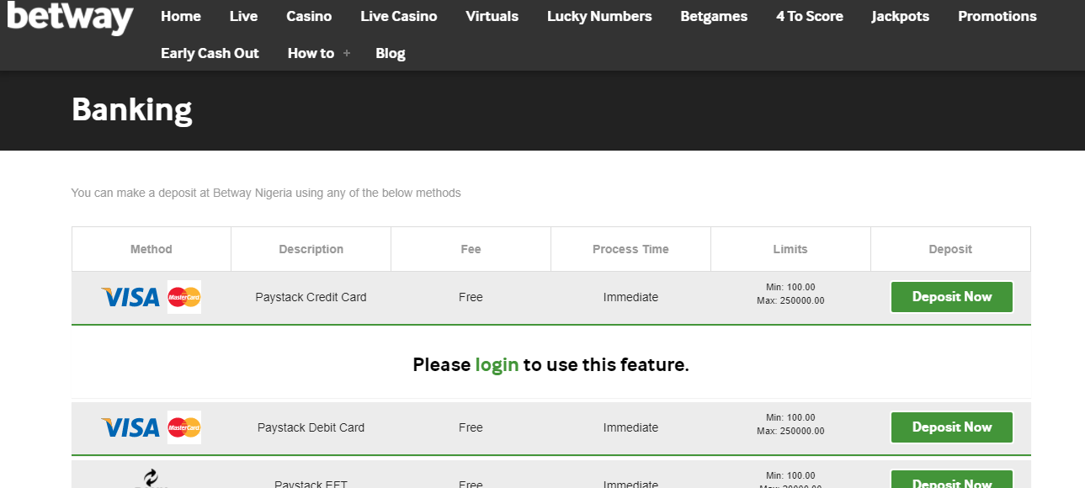Follow the green login link

(x=497, y=365)
